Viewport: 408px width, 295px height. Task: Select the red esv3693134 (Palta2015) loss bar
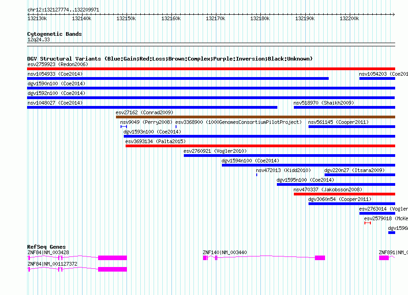tap(260, 146)
